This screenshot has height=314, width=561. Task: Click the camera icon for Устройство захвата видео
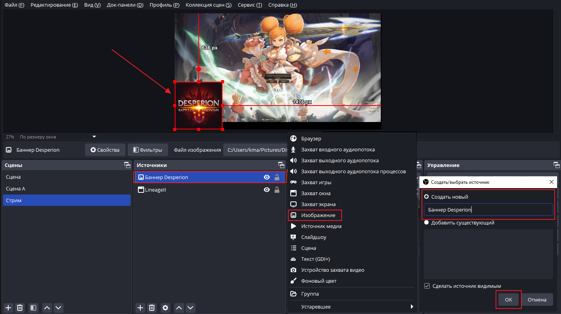coord(293,270)
